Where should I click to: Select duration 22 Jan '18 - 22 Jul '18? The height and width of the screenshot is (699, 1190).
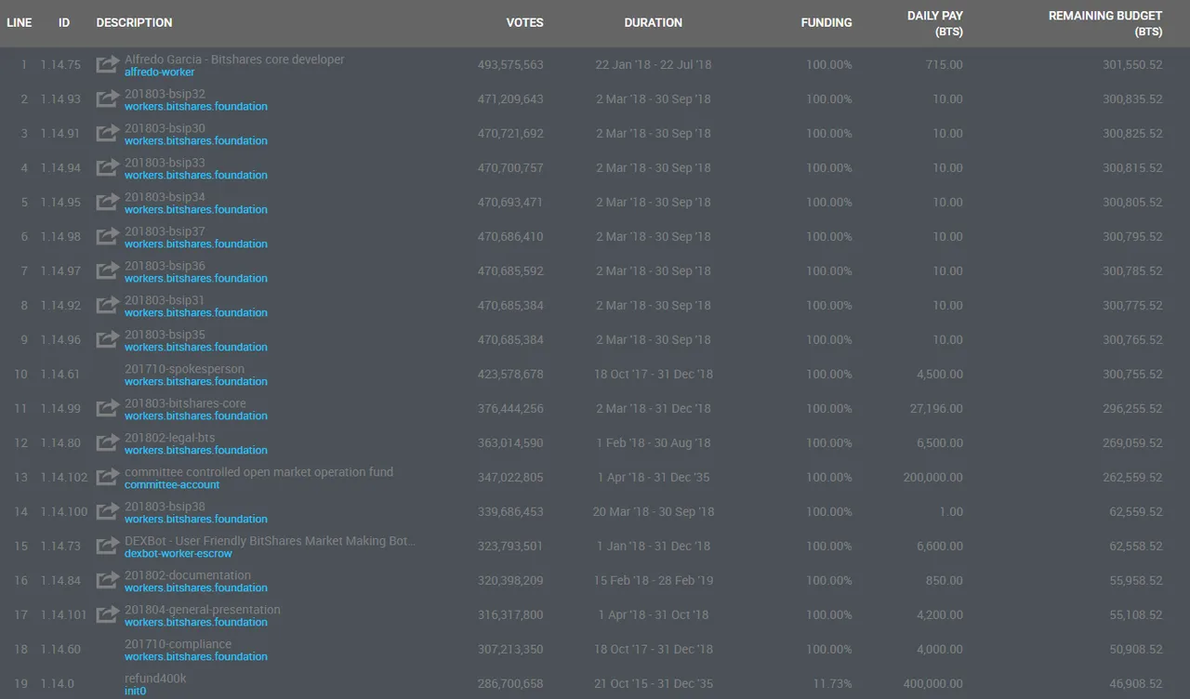point(654,65)
